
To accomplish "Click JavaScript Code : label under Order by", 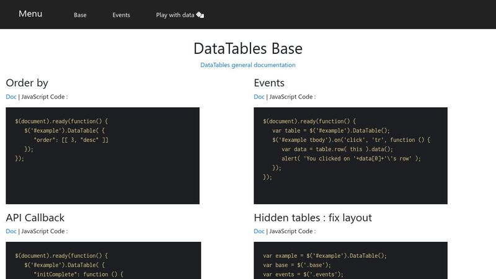I will coord(45,97).
